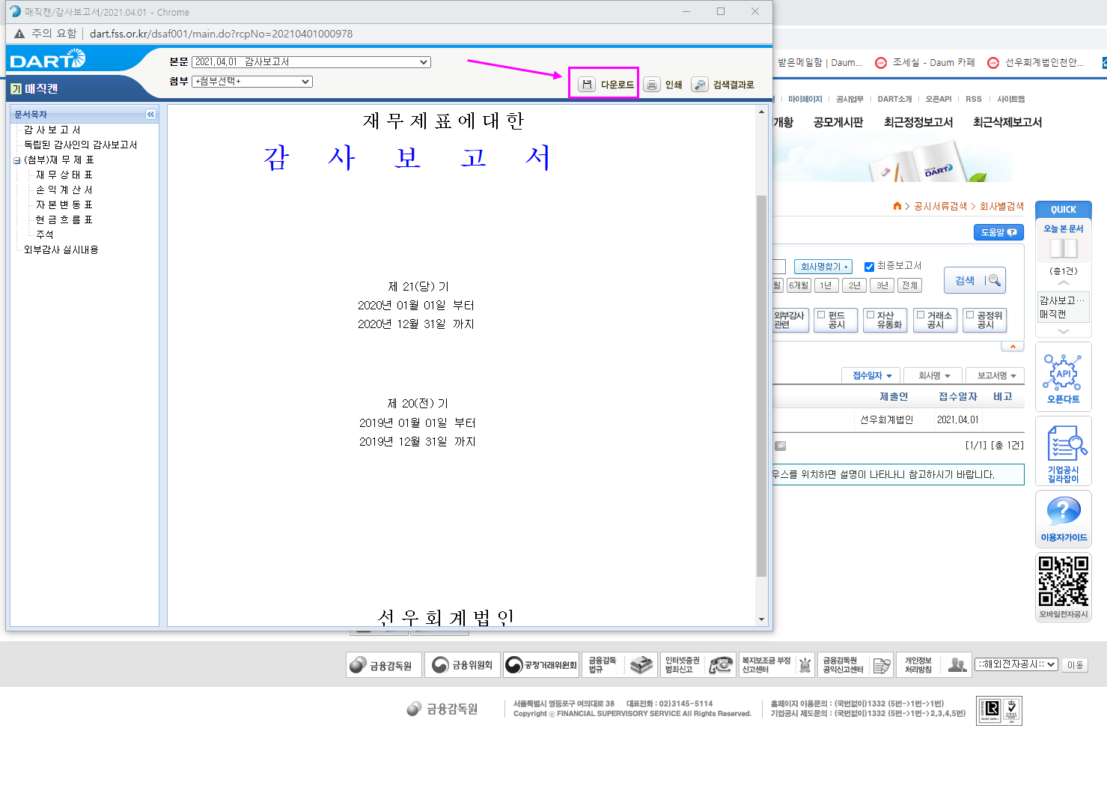The image size is (1107, 788).
Task: Open 독립된 감사인의 감사보고서 in the tree
Action: [81, 145]
